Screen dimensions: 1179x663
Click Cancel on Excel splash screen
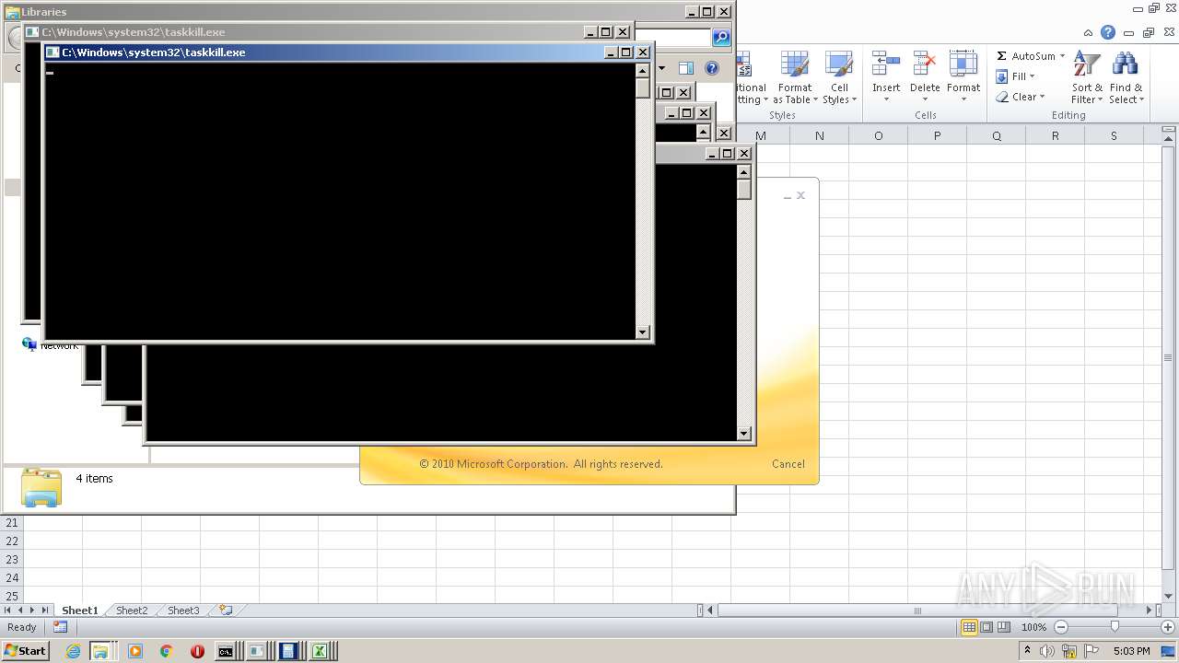(x=788, y=464)
